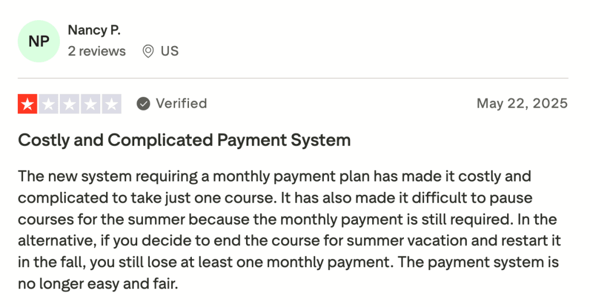The height and width of the screenshot is (307, 590).
Task: Click the line starting "alternative, if you decide"
Action: coord(289,241)
